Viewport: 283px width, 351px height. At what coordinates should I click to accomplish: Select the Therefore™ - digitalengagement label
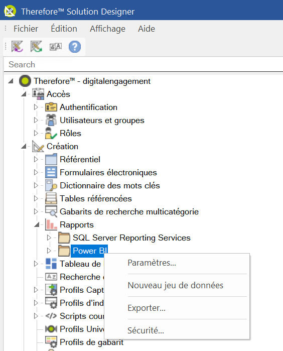point(92,81)
